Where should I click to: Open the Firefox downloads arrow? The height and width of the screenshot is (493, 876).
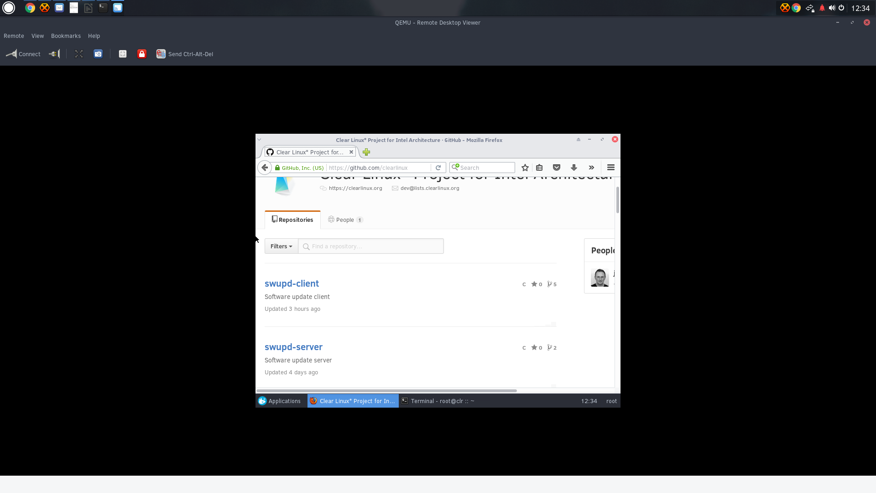pos(574,168)
